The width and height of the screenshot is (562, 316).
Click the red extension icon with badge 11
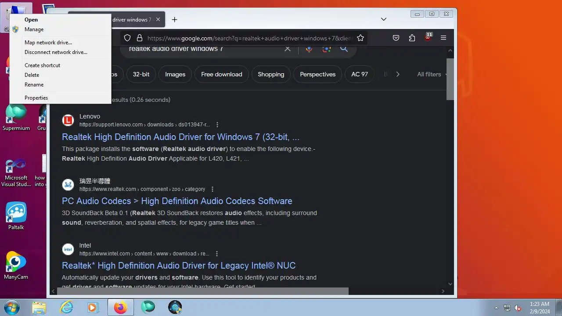(428, 38)
